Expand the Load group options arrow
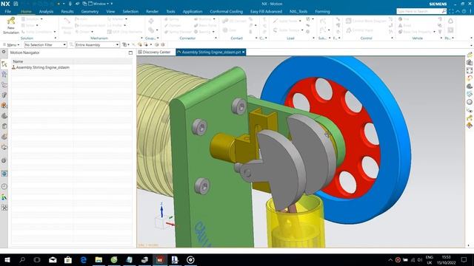Screen dimensions: 474x266 [x=313, y=38]
